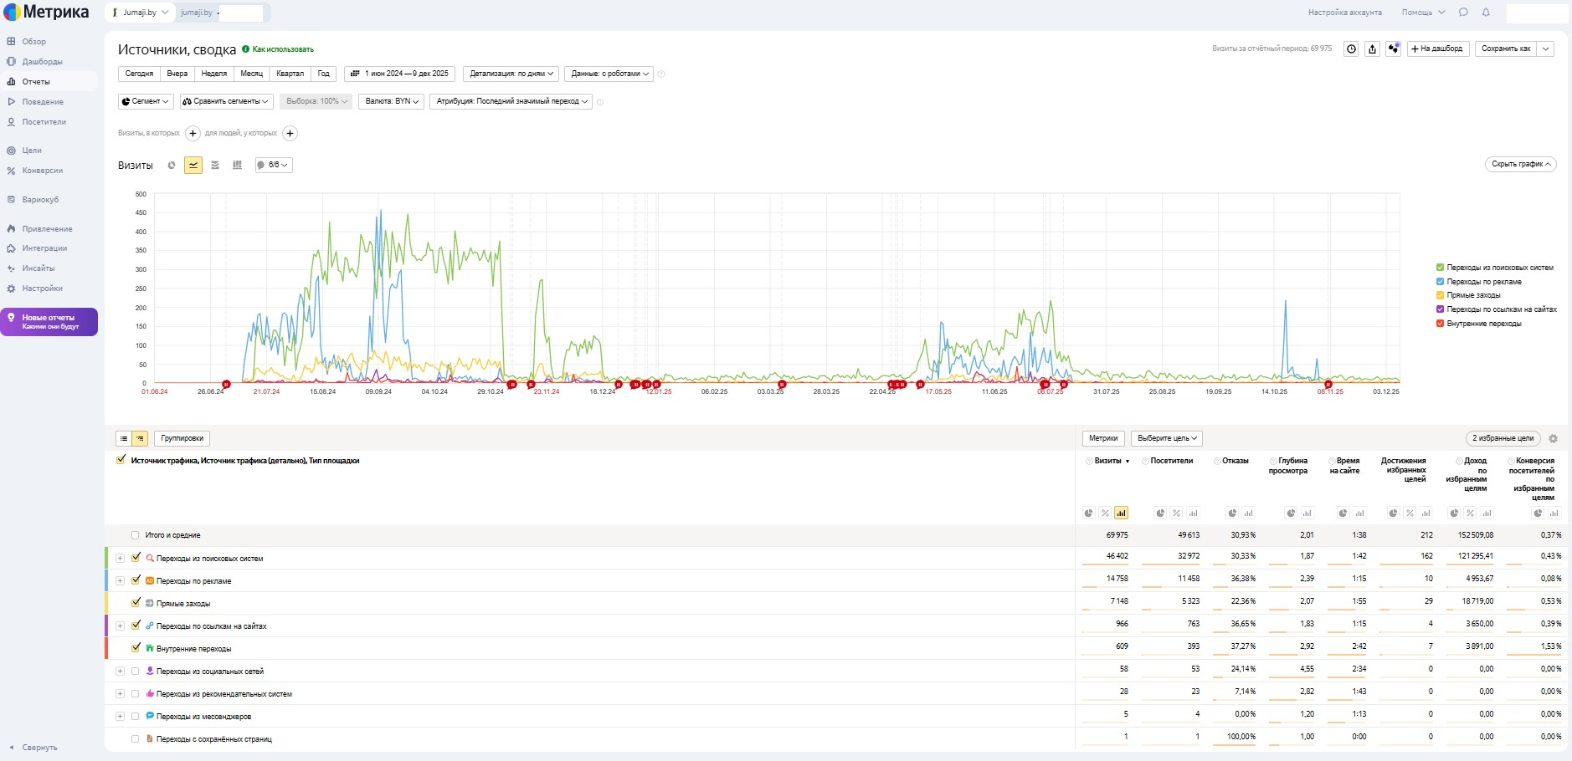Screen dimensions: 1572x761
Task: Select the line chart view
Action: (x=193, y=166)
